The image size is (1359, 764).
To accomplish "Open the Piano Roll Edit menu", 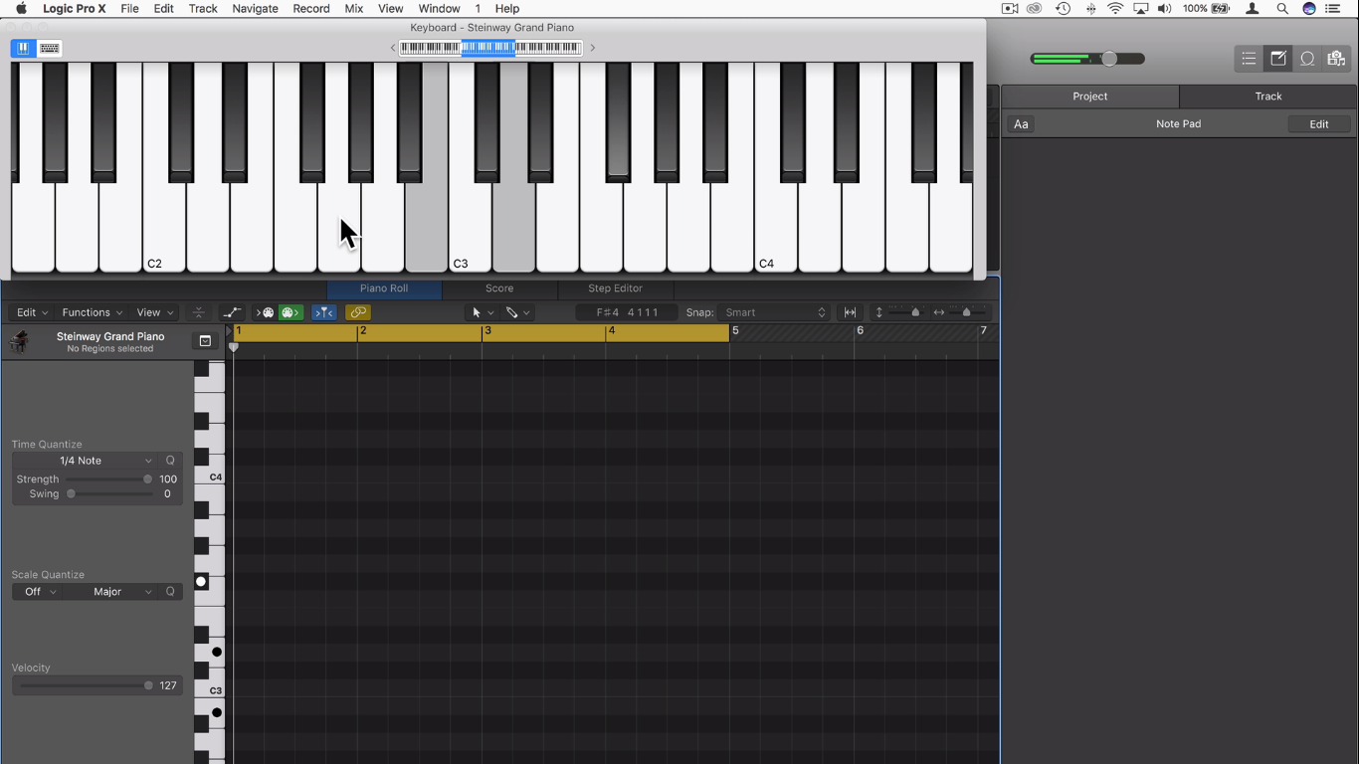I will (x=32, y=312).
